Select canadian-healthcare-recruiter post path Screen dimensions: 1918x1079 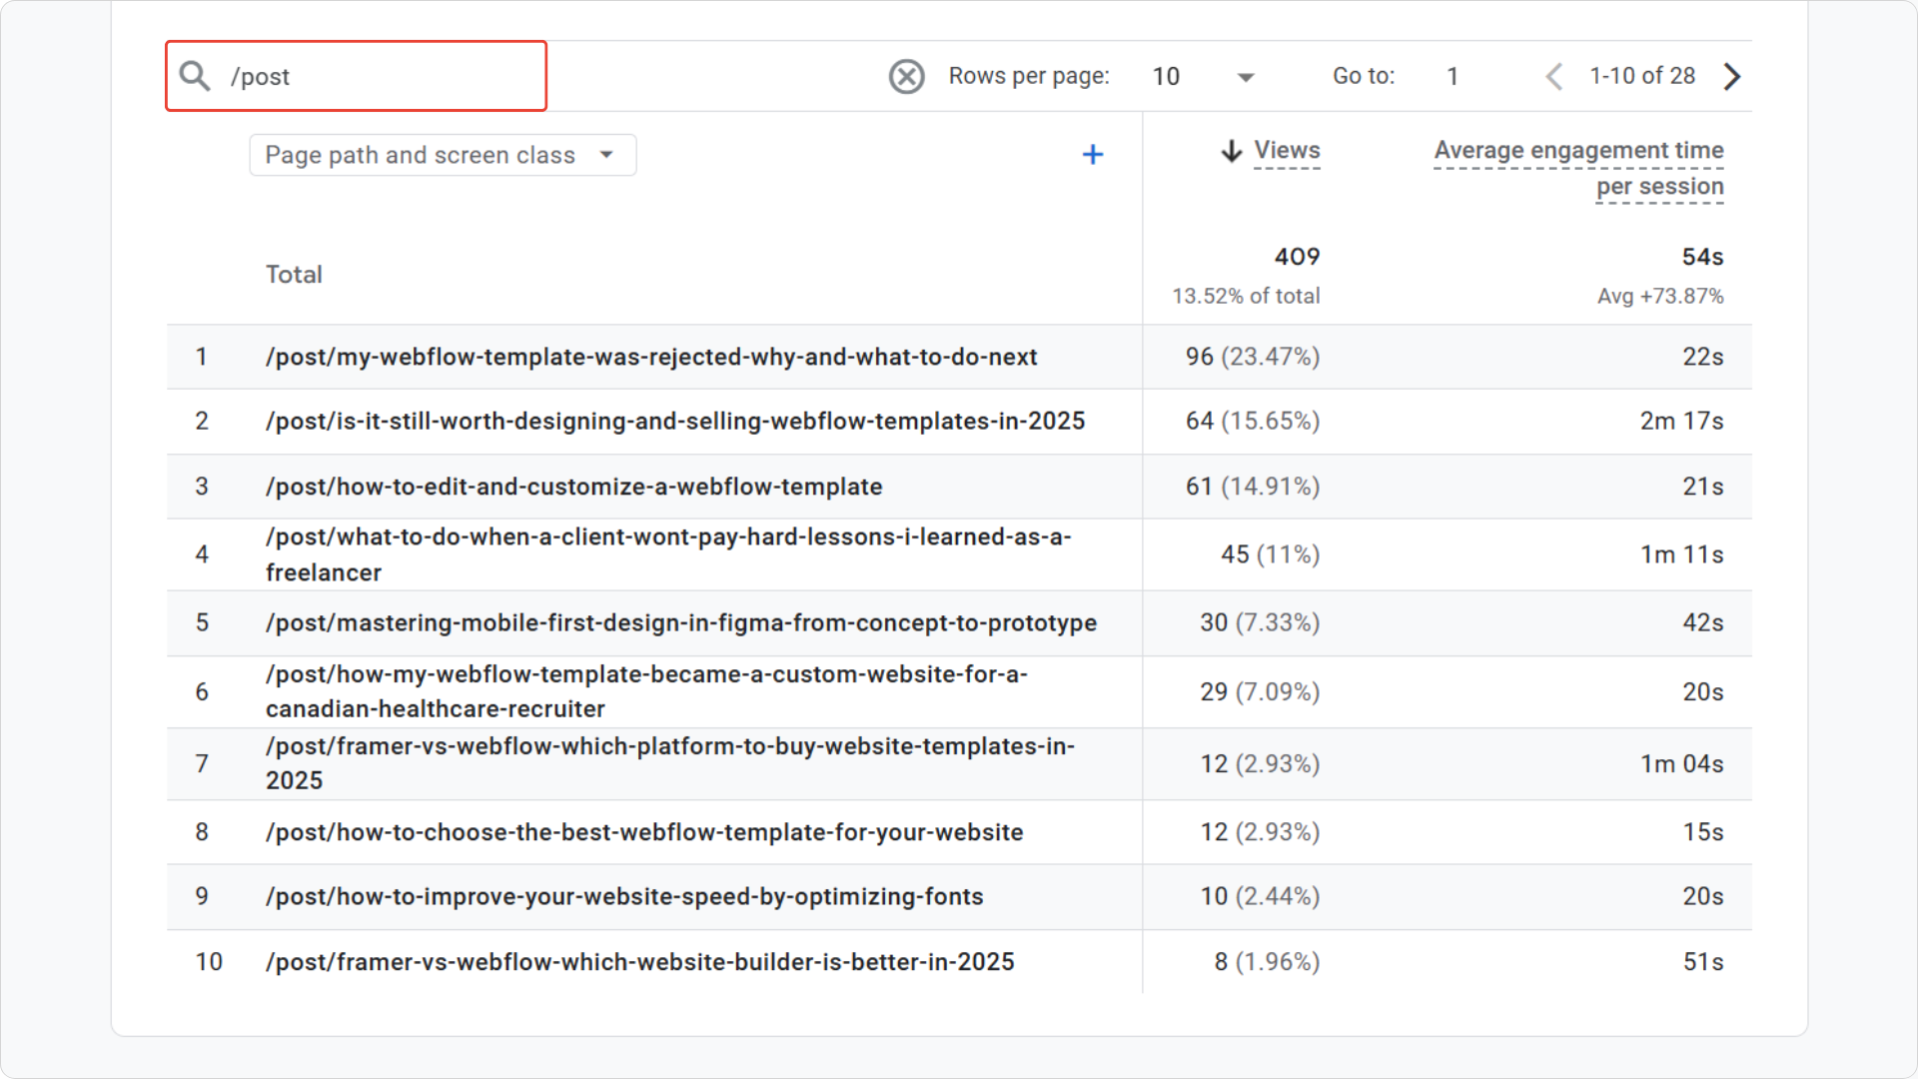pyautogui.click(x=646, y=691)
